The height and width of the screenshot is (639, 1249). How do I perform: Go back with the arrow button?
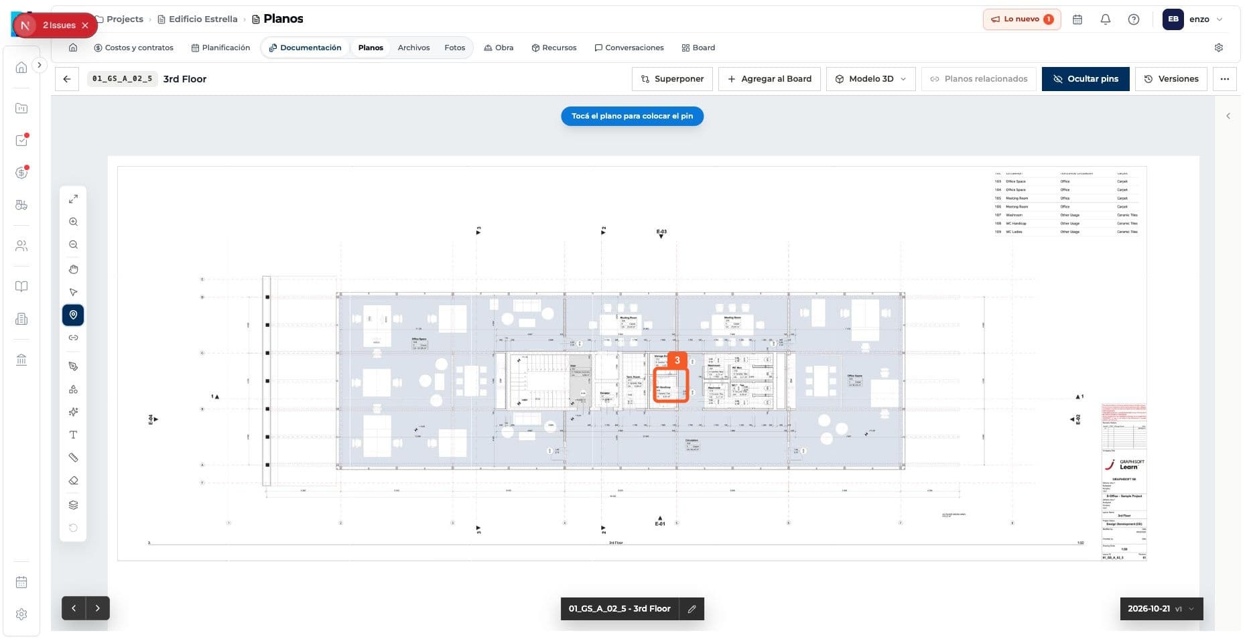(x=67, y=79)
